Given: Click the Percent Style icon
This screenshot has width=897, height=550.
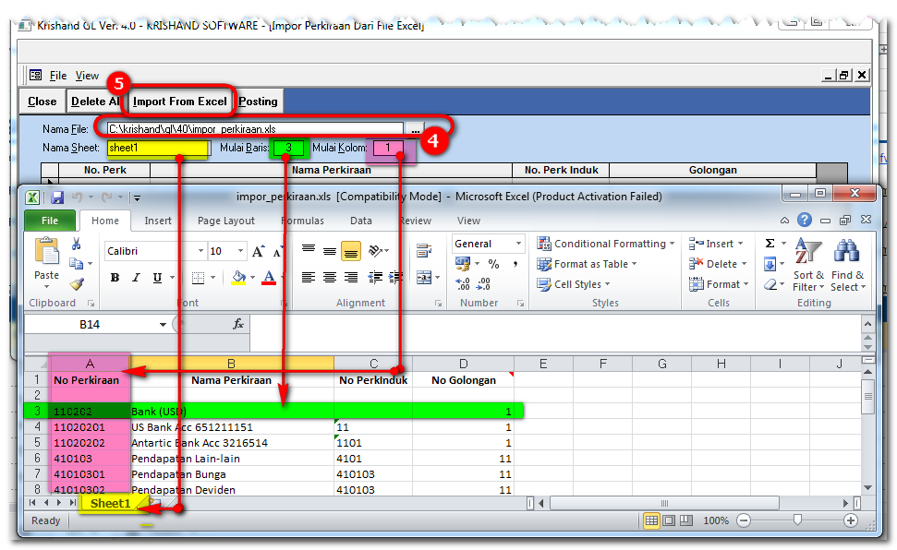Looking at the screenshot, I should coord(493,264).
